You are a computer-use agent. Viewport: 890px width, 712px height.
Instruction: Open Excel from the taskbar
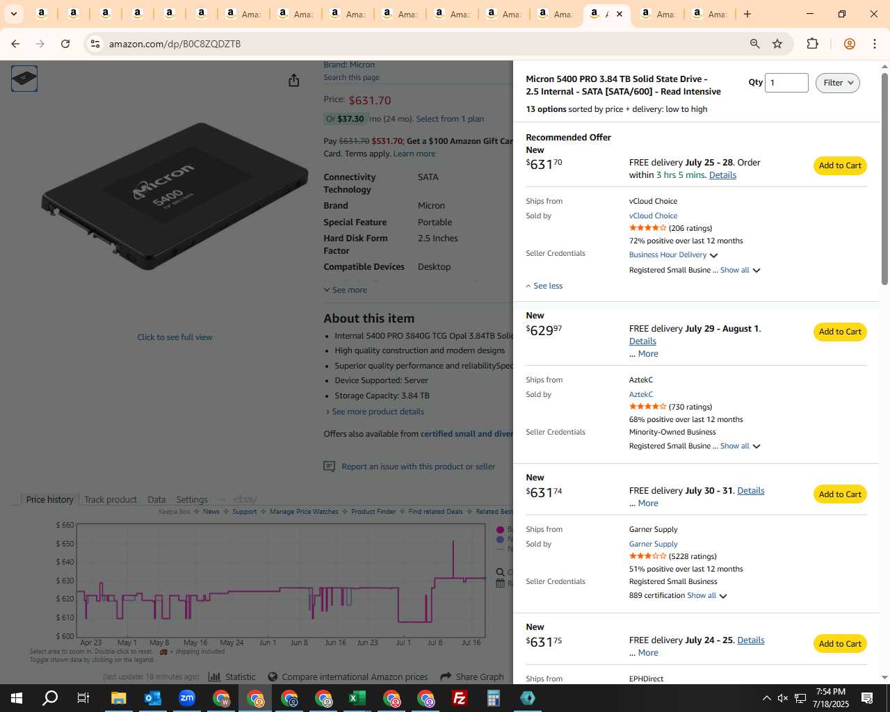click(357, 698)
